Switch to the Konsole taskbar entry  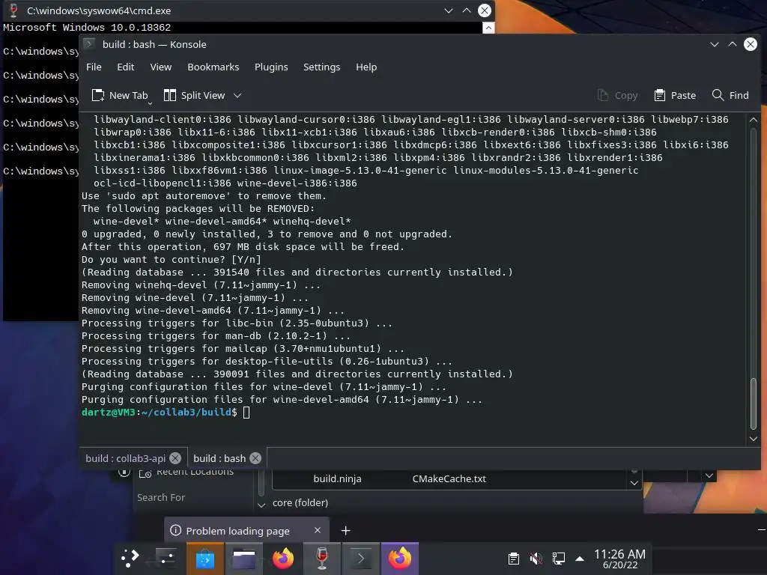(x=360, y=558)
